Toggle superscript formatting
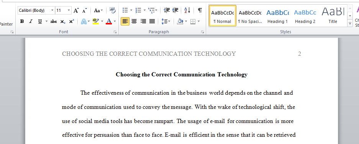This screenshot has height=144, width=359. (x=71, y=21)
